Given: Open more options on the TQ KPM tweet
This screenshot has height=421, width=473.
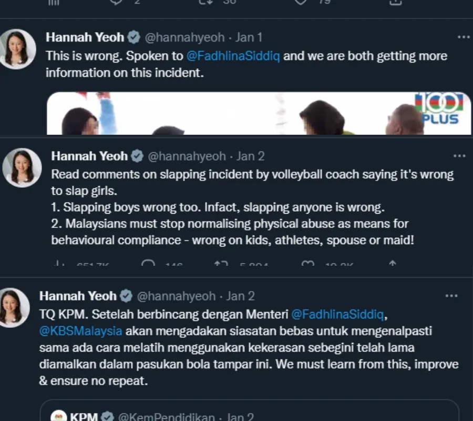Looking at the screenshot, I should (451, 296).
